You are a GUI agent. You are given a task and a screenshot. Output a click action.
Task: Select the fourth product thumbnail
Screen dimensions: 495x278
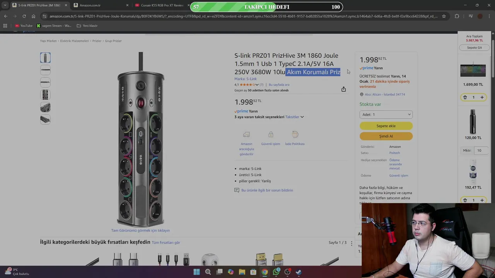(x=45, y=95)
